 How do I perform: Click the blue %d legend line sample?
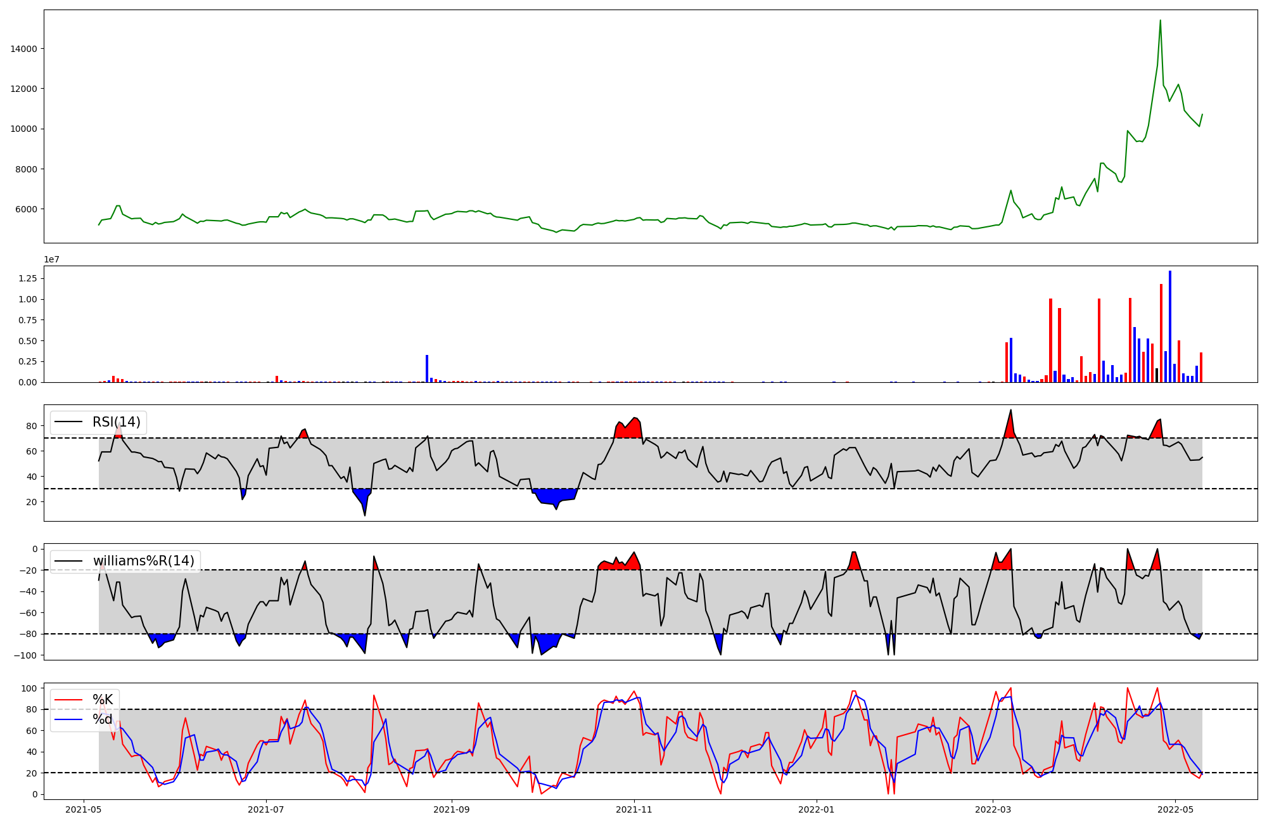68,719
